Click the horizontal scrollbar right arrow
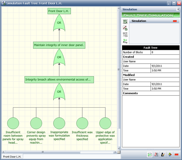The width and height of the screenshot is (182, 160). [x=115, y=152]
